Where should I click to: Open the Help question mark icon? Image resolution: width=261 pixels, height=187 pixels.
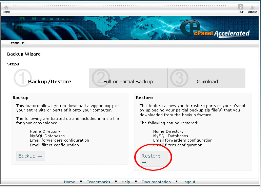tap(240, 7)
